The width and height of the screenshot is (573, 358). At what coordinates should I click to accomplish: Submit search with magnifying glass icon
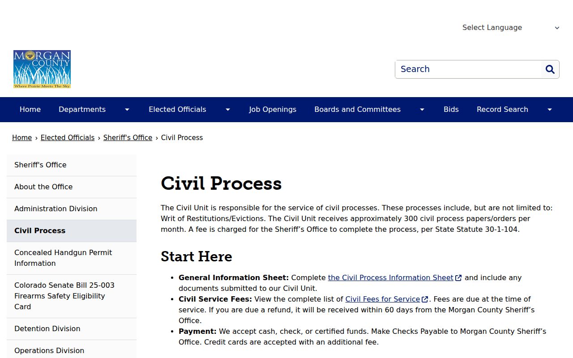[550, 69]
